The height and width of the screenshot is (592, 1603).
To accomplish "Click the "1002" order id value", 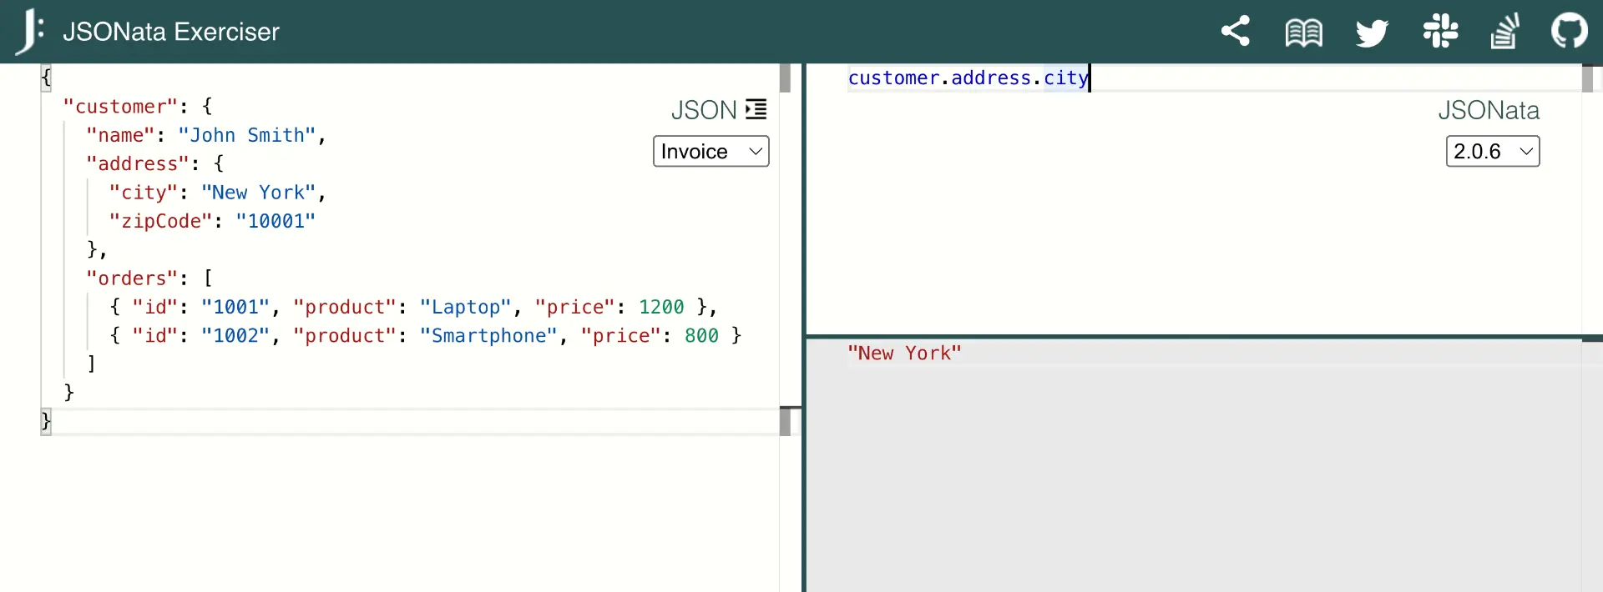I will pyautogui.click(x=235, y=335).
